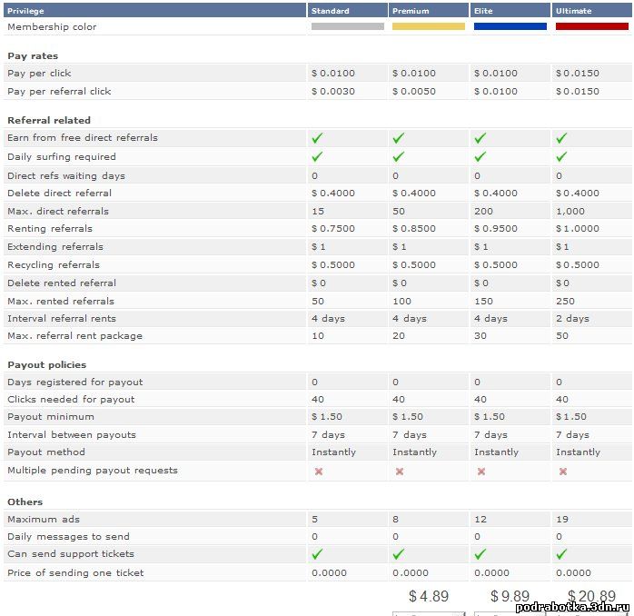Image resolution: width=634 pixels, height=616 pixels.
Task: Select the Standard checkmark in Daily surfing required row
Action: (317, 156)
